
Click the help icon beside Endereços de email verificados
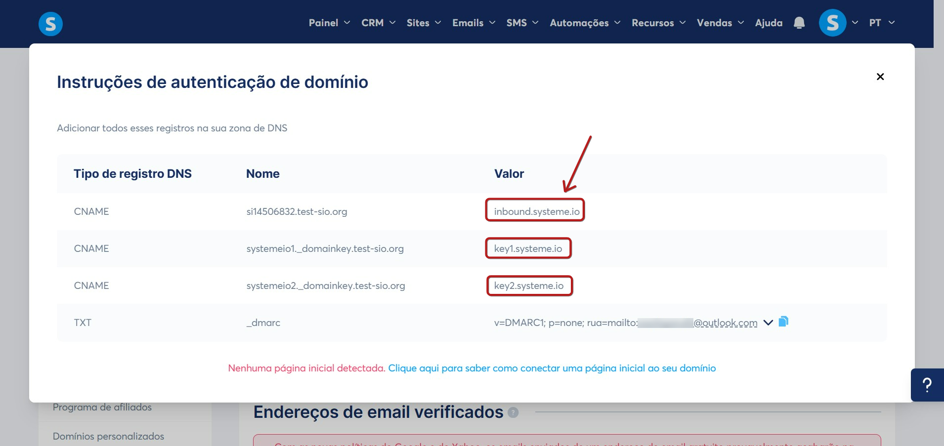(513, 412)
